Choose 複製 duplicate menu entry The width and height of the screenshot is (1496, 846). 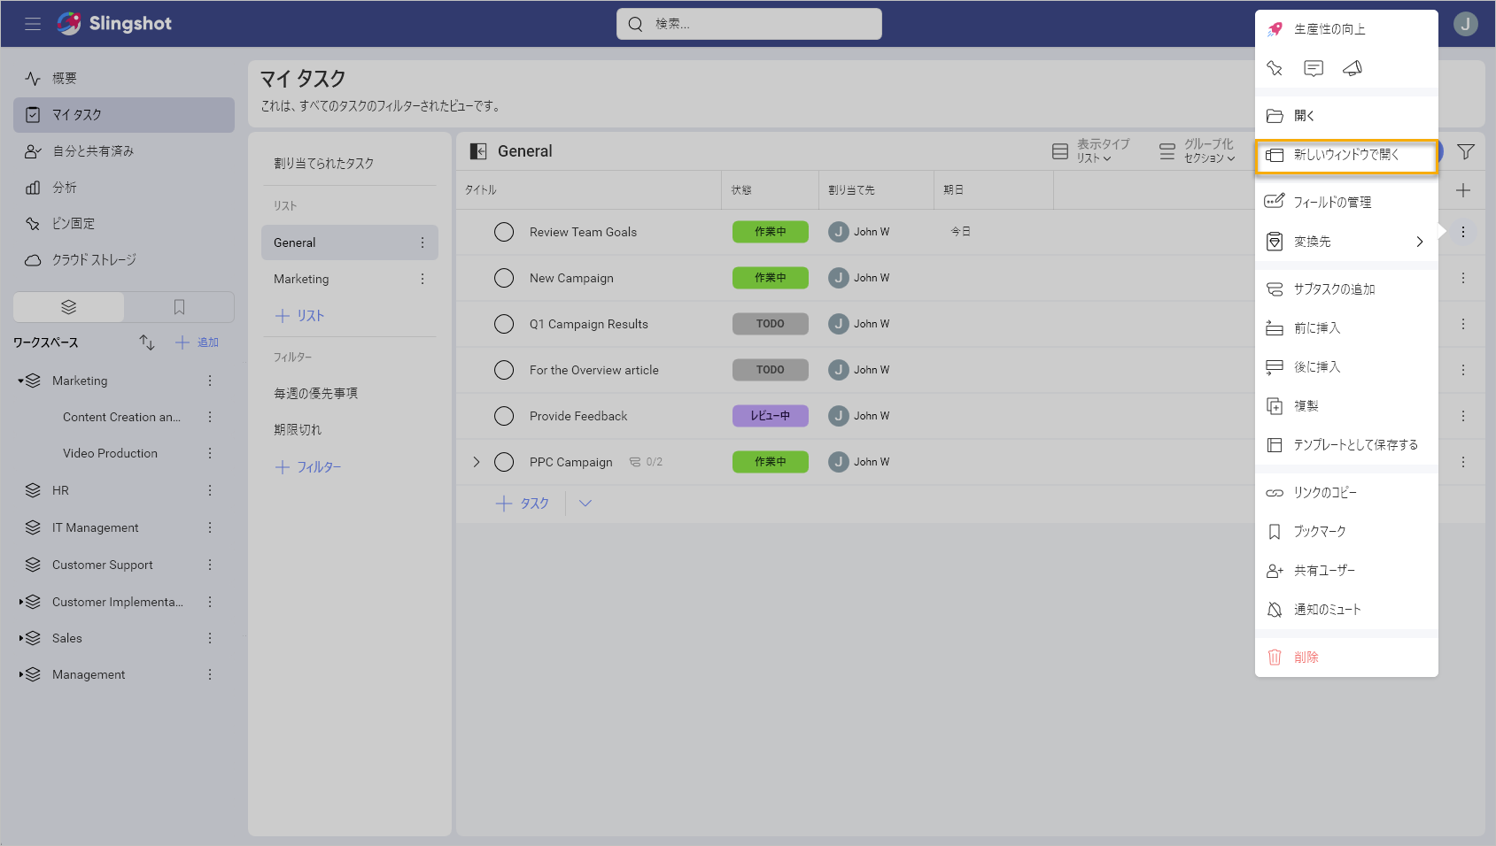[x=1346, y=406]
